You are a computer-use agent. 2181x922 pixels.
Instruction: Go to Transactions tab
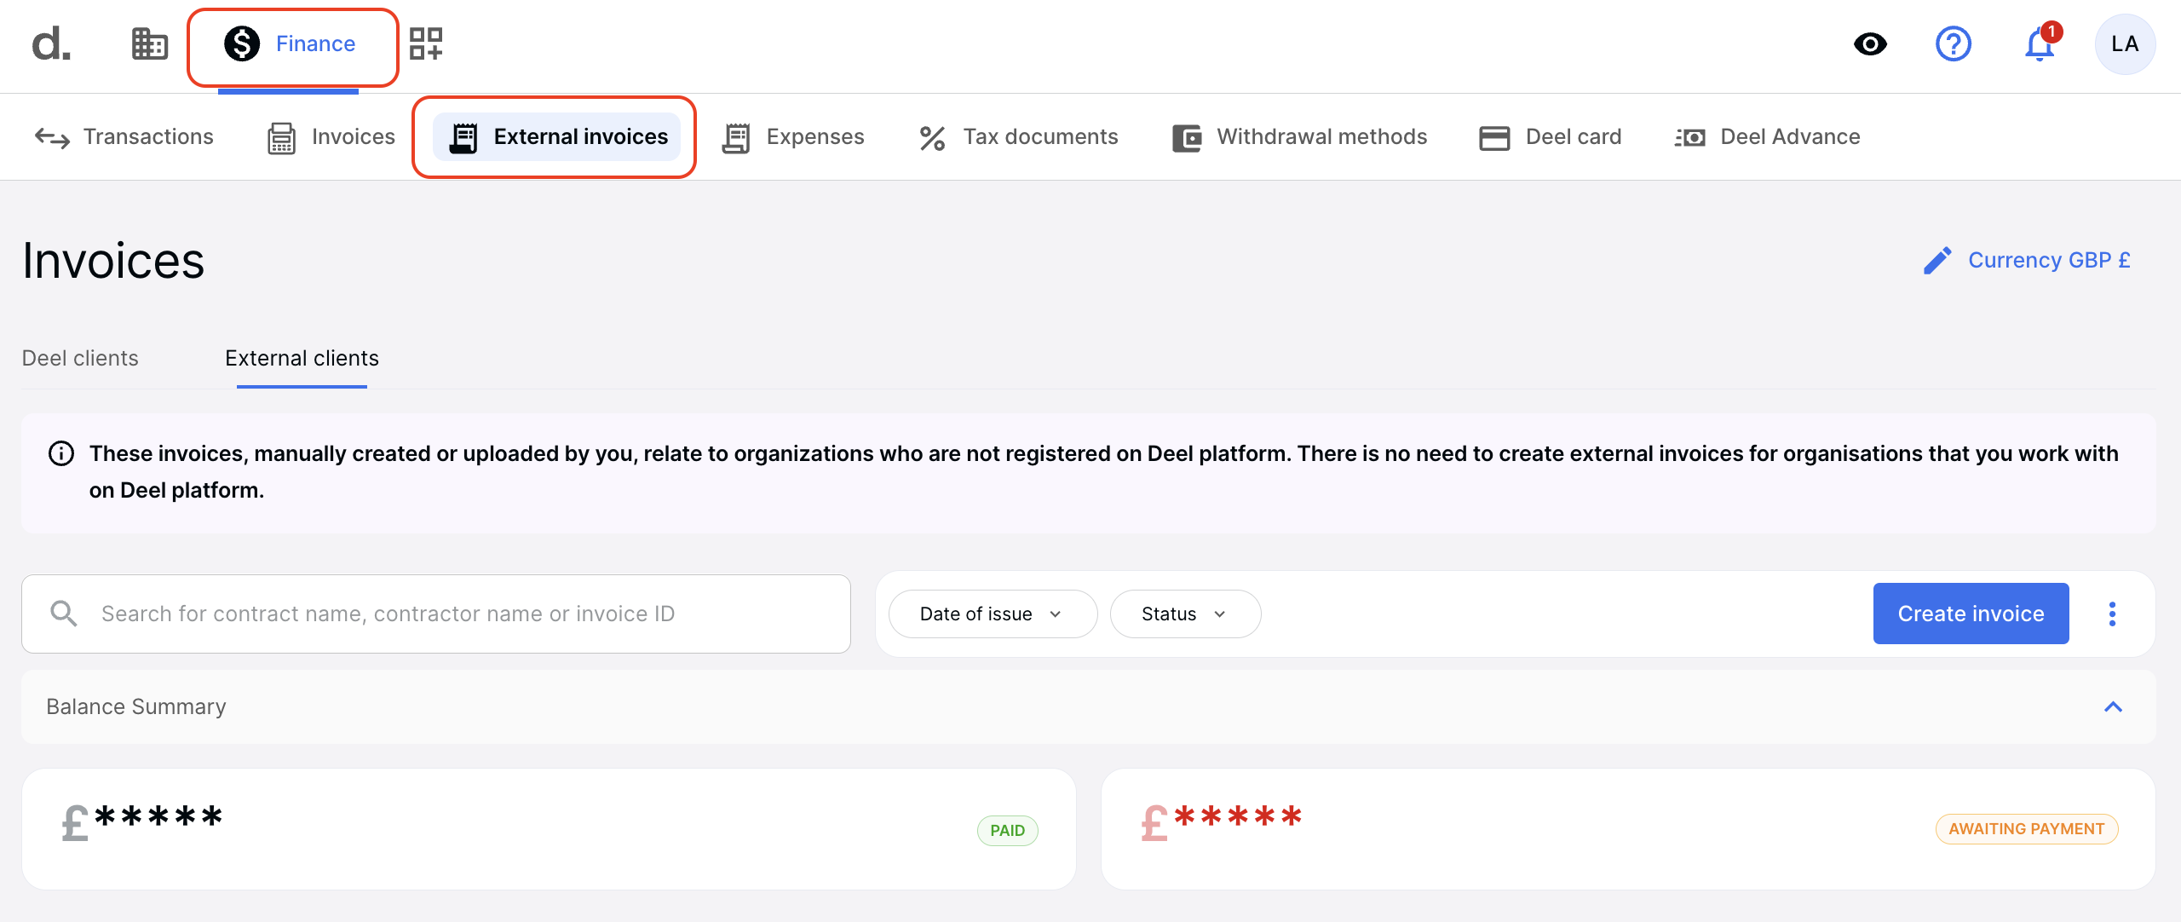[x=124, y=136]
